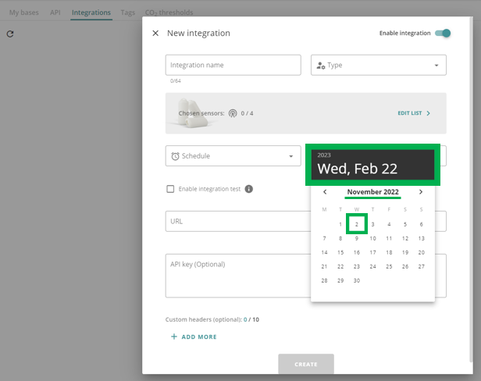Click the EDIT LIST link

coord(409,113)
